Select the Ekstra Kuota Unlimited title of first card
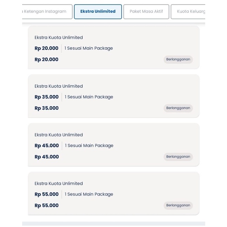227x227 pixels. [x=59, y=38]
